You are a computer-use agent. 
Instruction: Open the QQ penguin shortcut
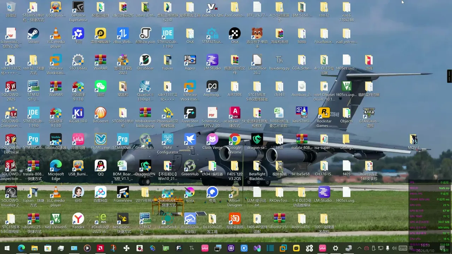tap(100, 168)
